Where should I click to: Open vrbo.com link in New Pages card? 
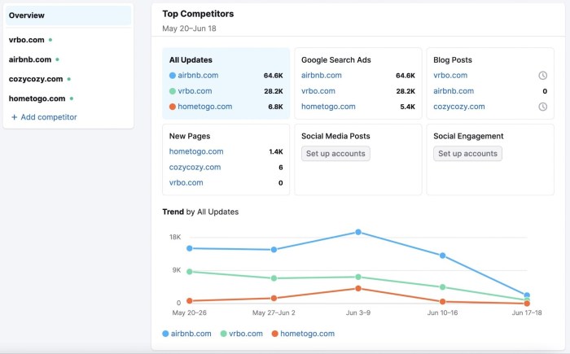click(186, 182)
